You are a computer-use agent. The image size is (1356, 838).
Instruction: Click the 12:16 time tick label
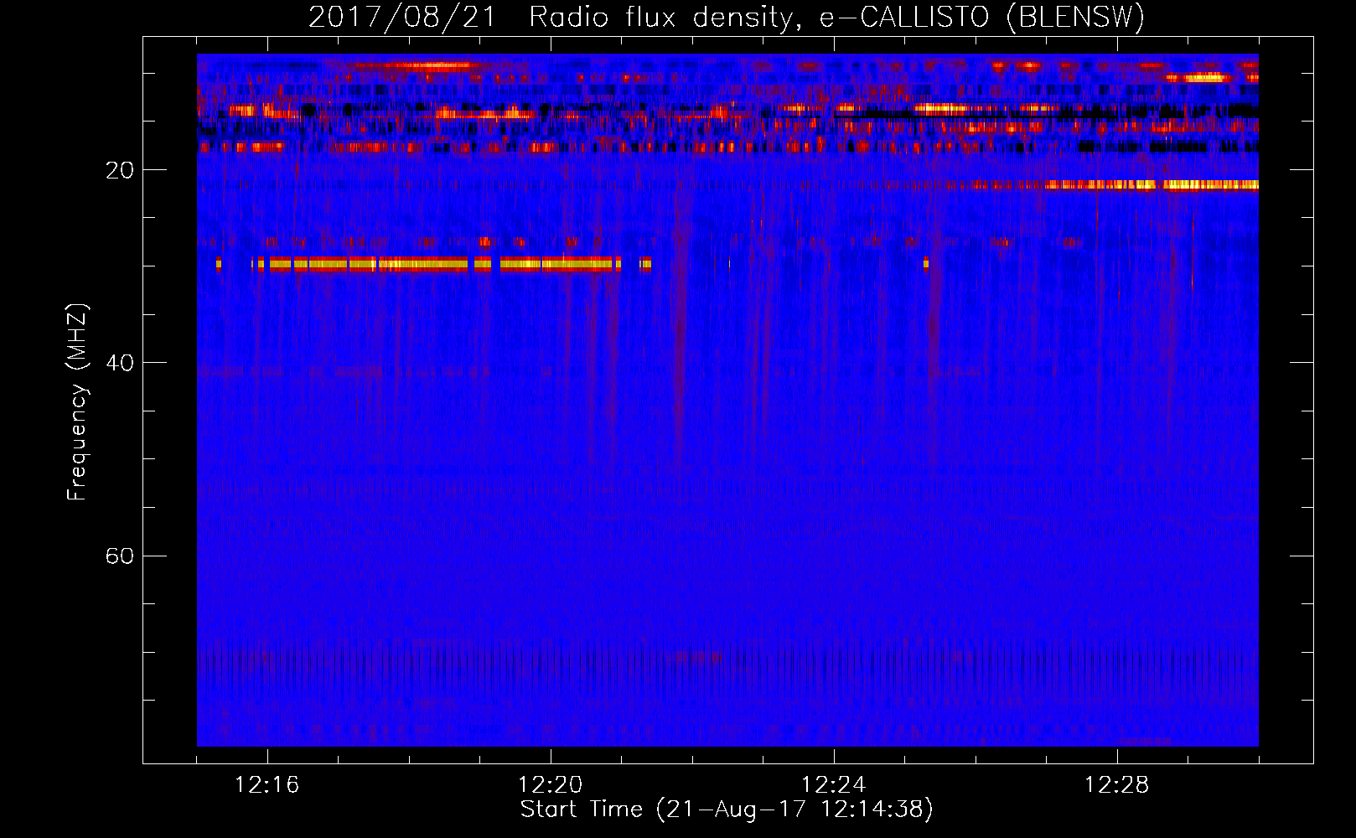tap(267, 785)
